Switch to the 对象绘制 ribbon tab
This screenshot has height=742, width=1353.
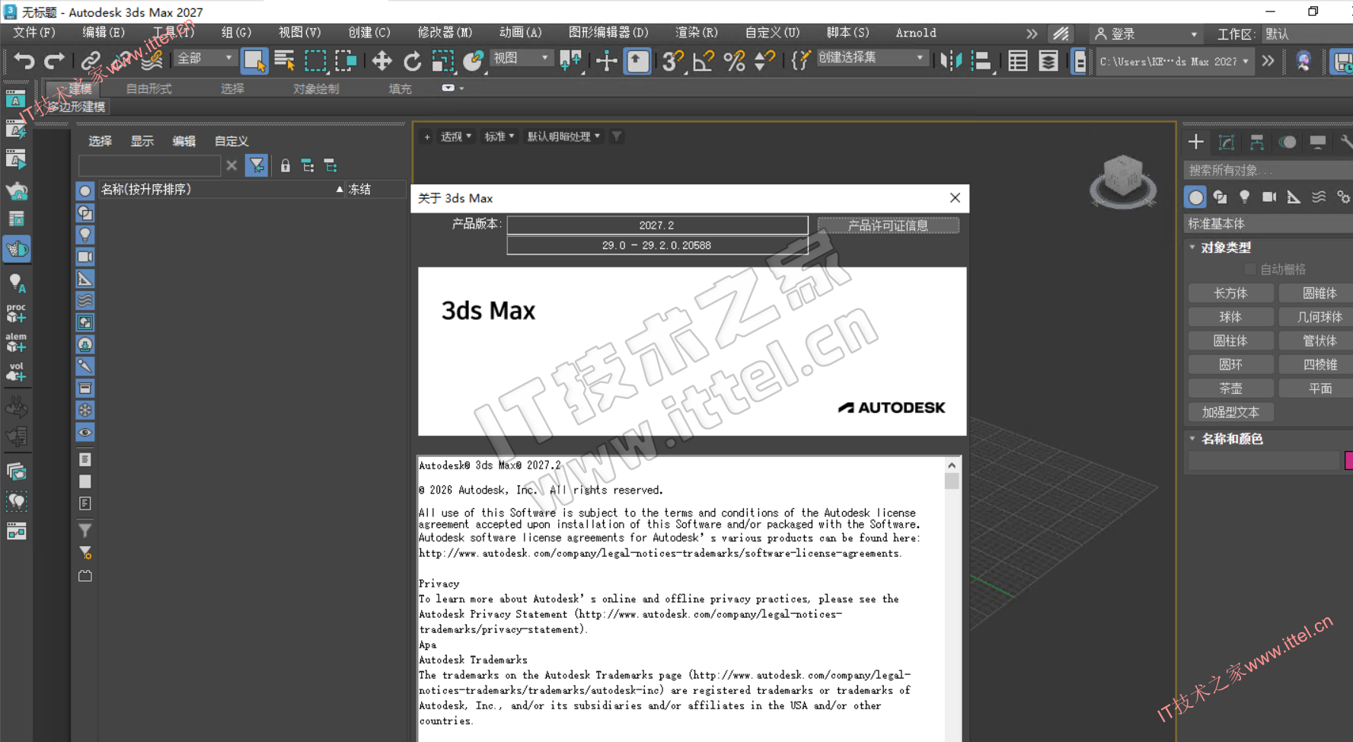coord(316,88)
